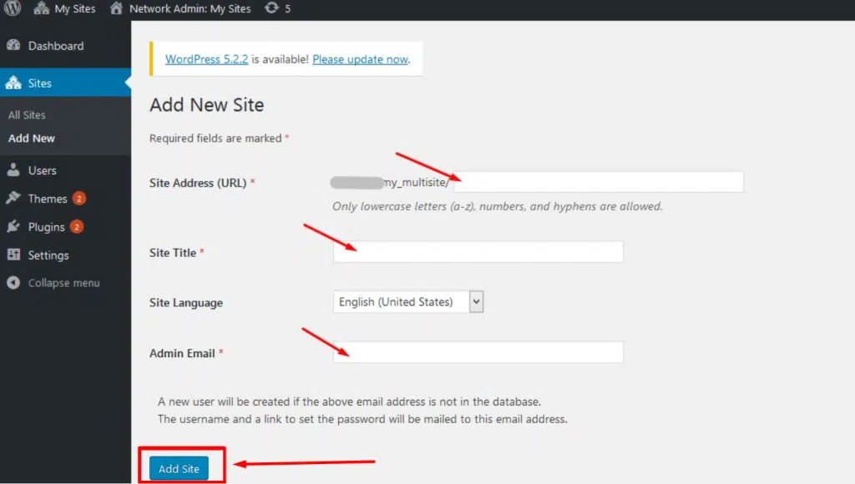Click 'Required fields are marked' text
The image size is (855, 484).
(x=215, y=139)
